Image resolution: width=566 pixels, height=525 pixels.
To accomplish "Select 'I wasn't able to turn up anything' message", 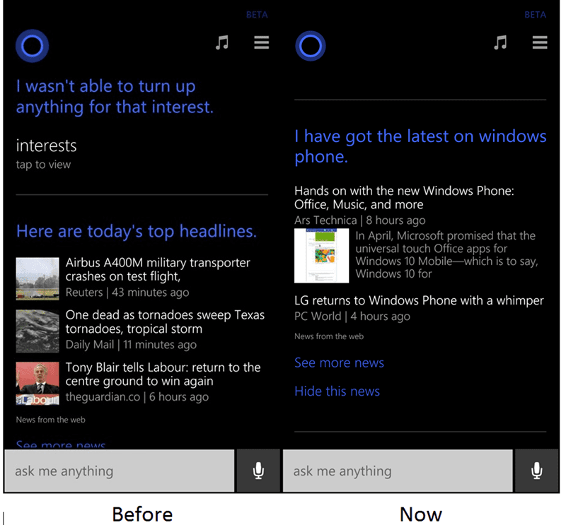I will [x=115, y=97].
